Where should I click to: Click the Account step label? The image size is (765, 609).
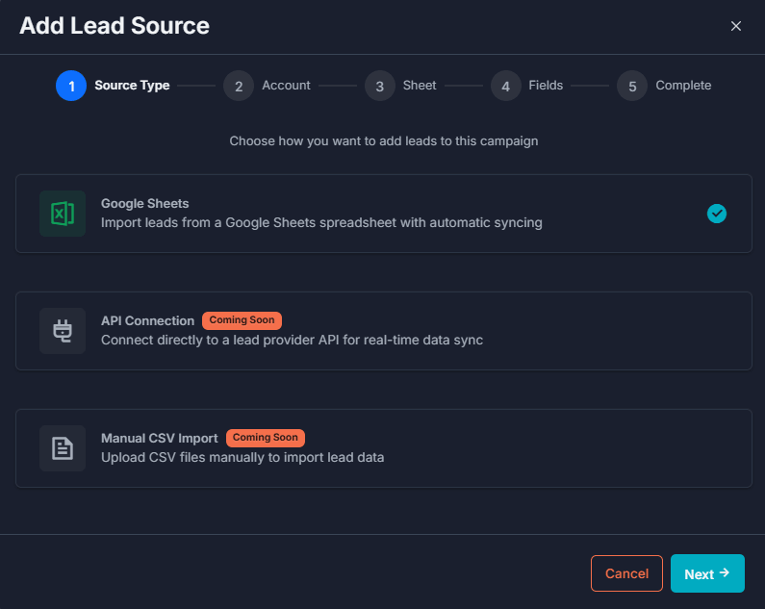click(286, 86)
